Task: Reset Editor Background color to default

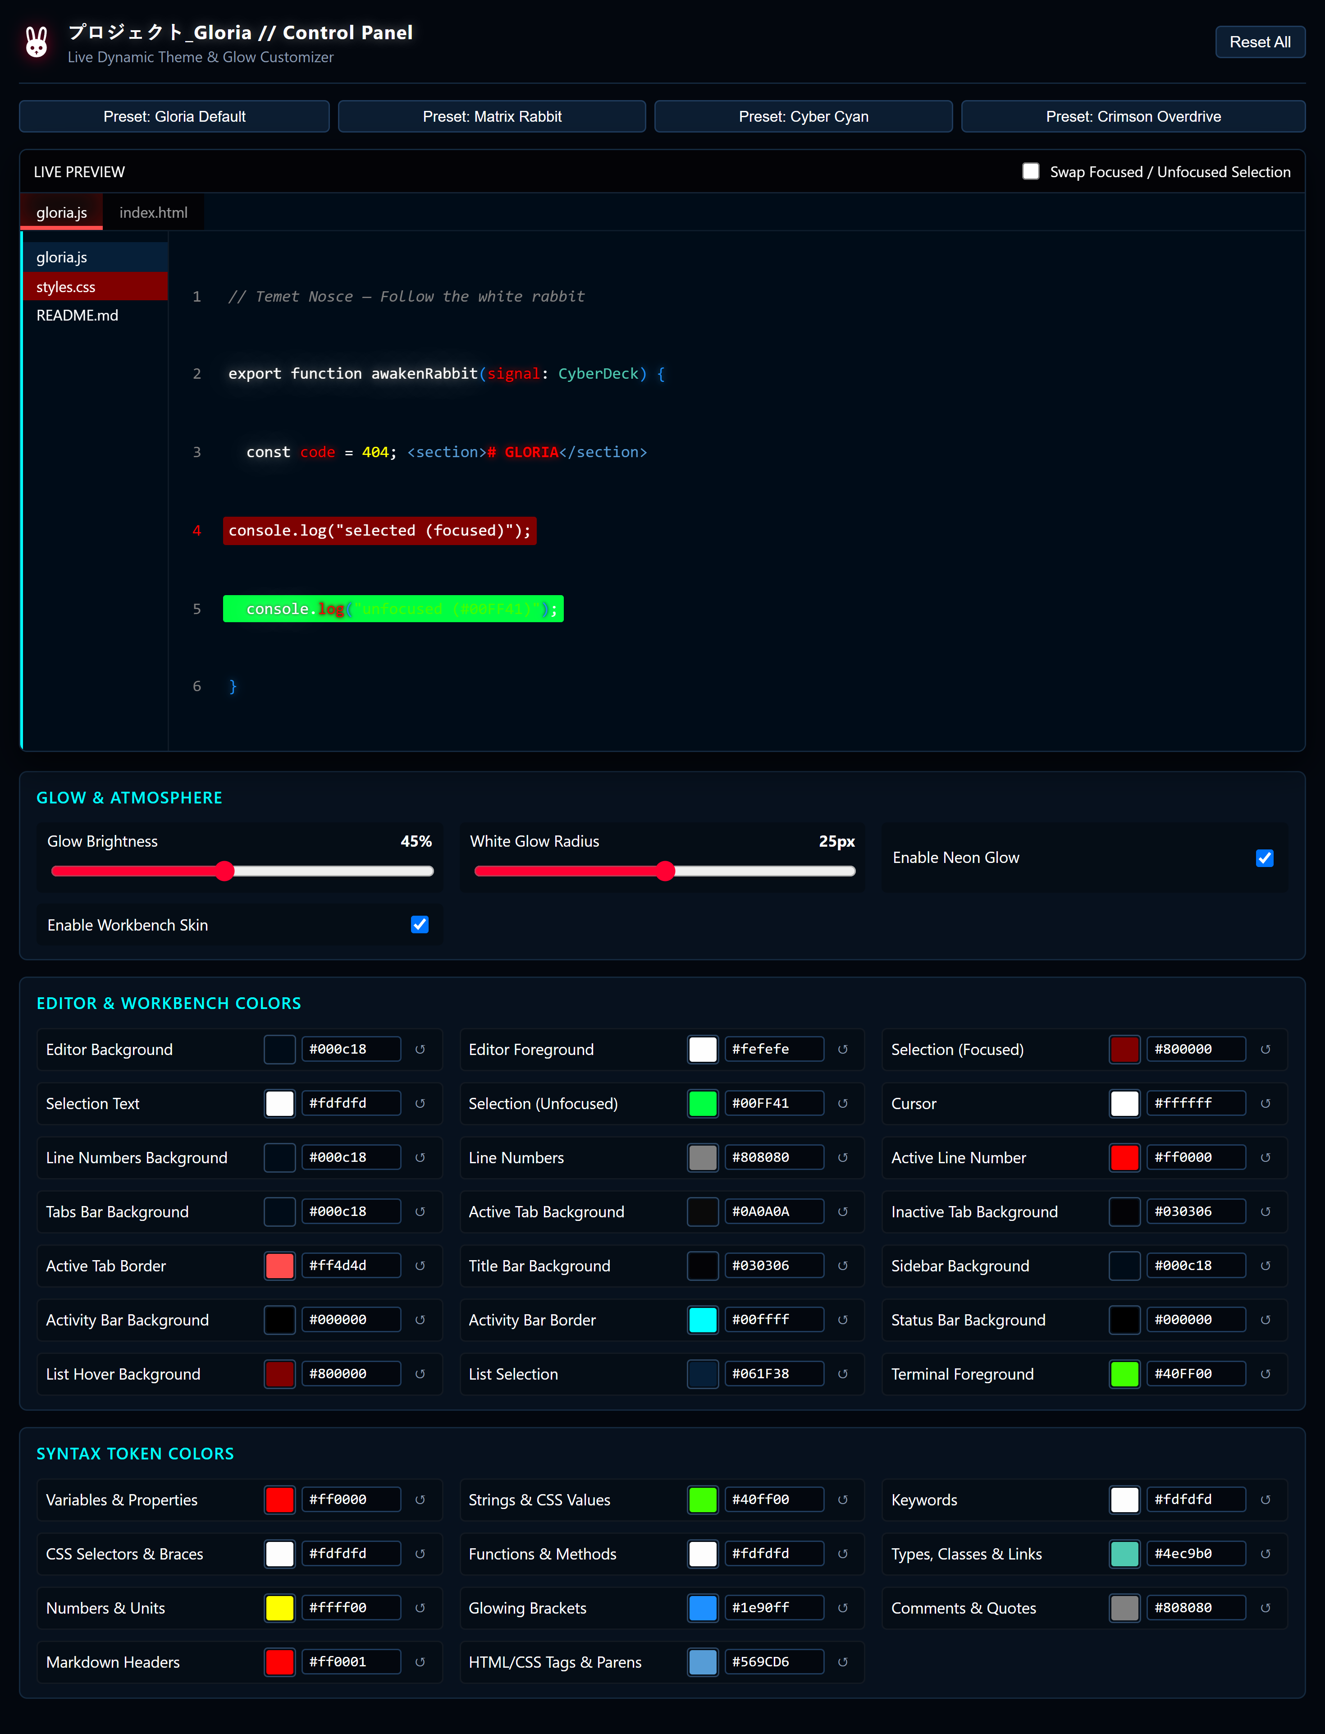Action: point(420,1049)
